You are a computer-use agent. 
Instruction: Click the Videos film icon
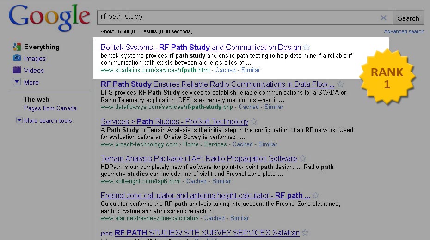pyautogui.click(x=17, y=70)
